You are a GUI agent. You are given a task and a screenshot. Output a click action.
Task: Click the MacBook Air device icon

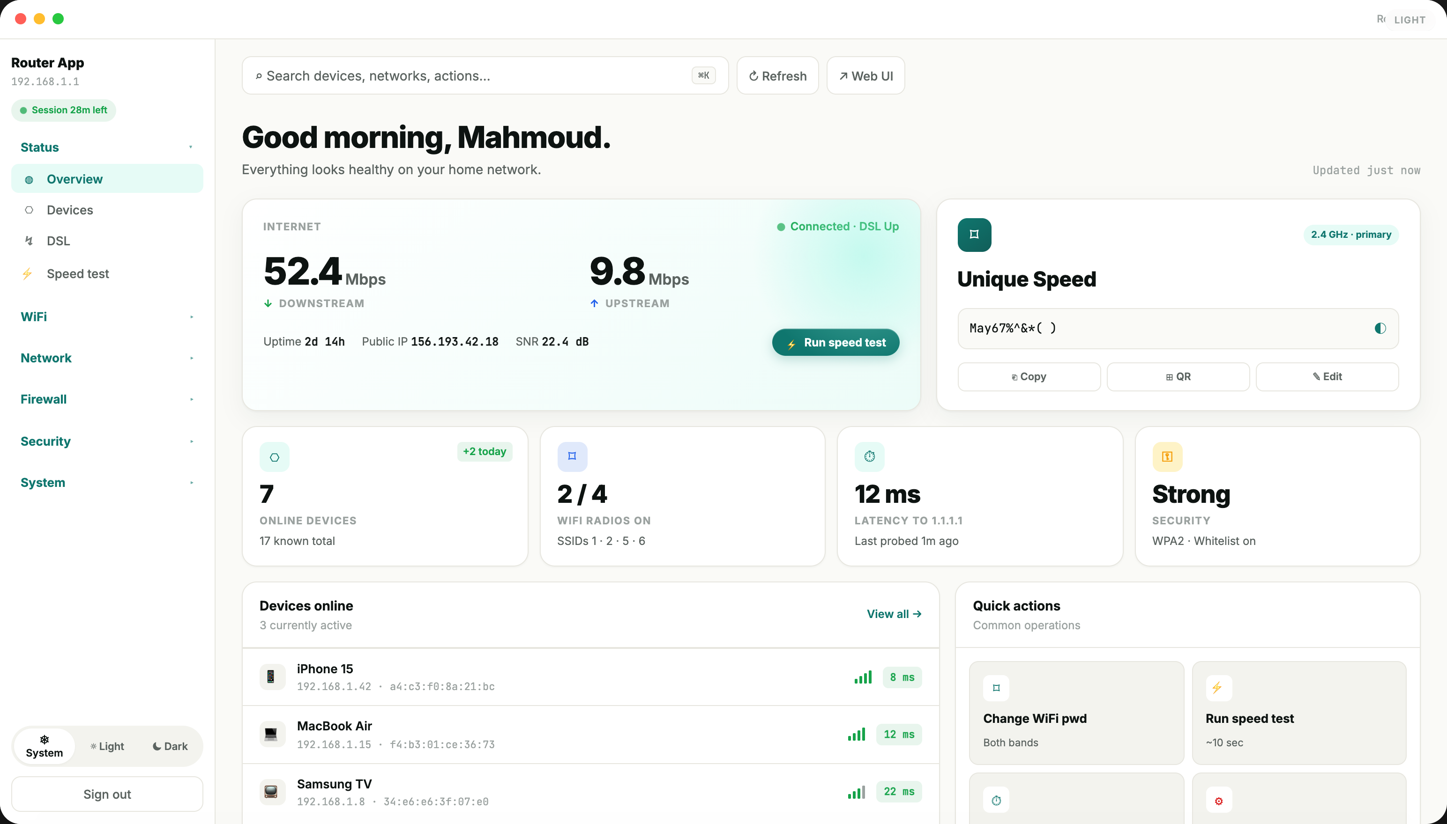pos(272,735)
